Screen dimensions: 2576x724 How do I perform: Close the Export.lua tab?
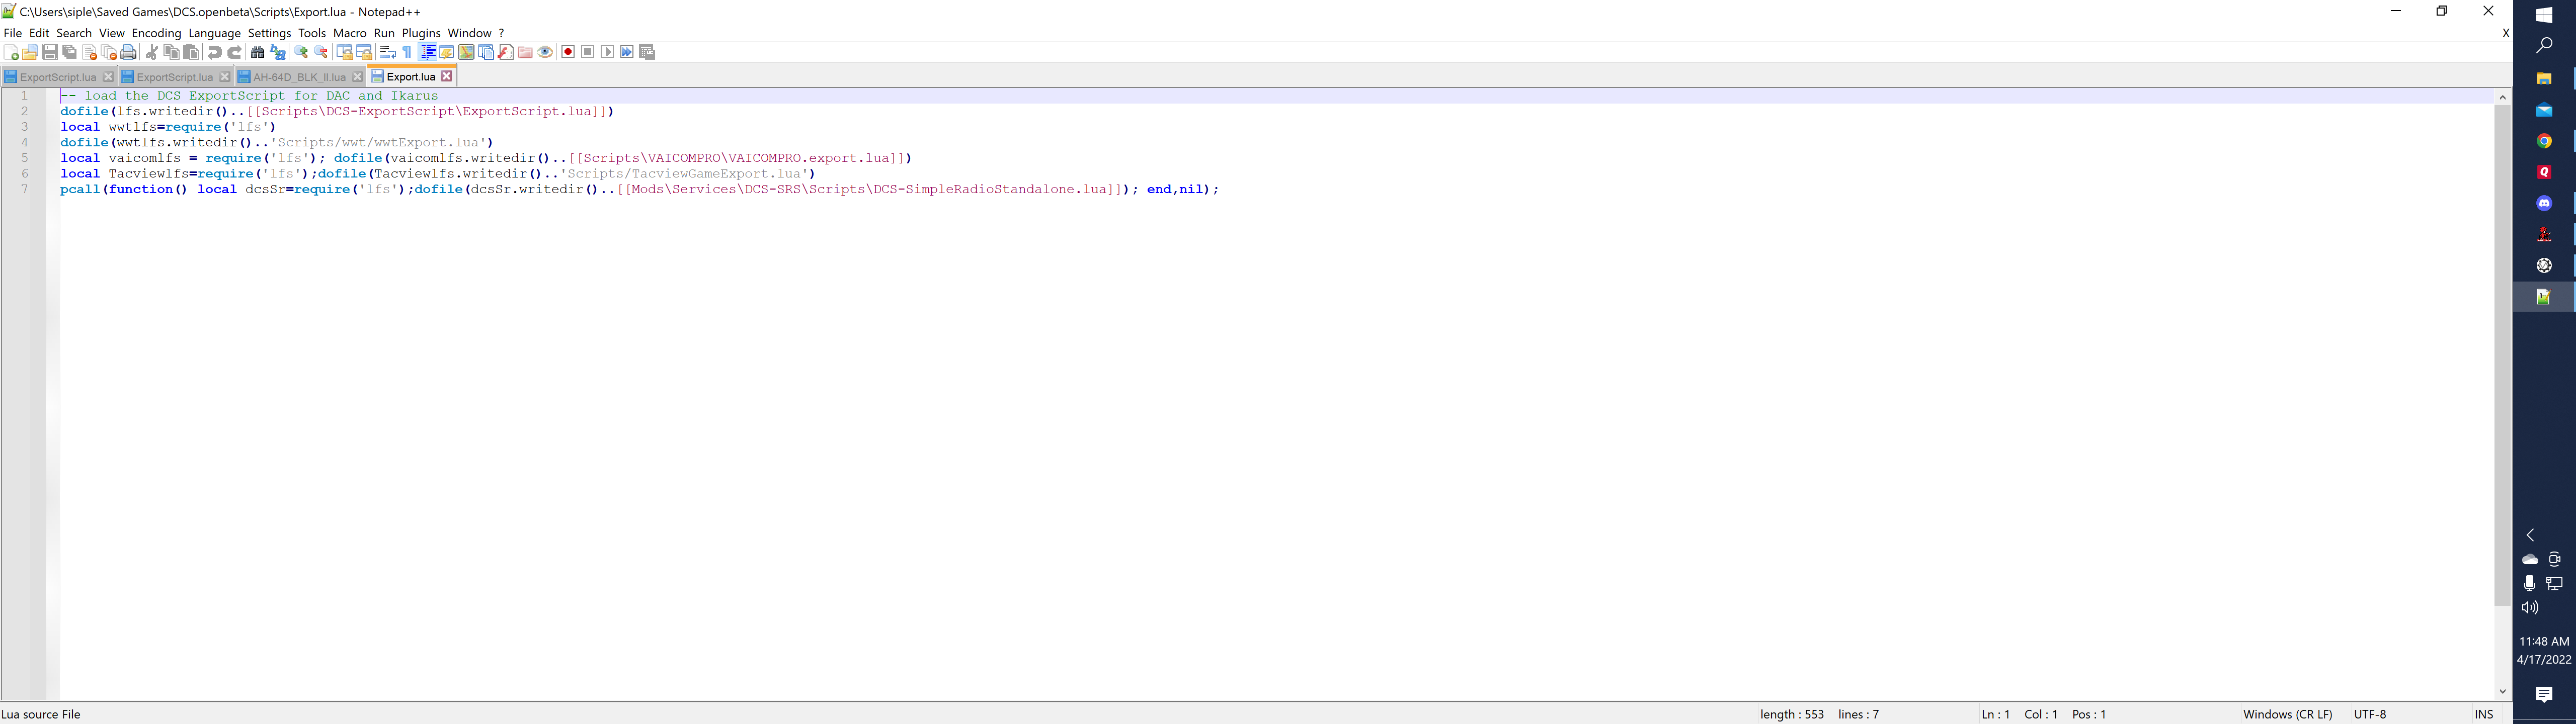(447, 76)
